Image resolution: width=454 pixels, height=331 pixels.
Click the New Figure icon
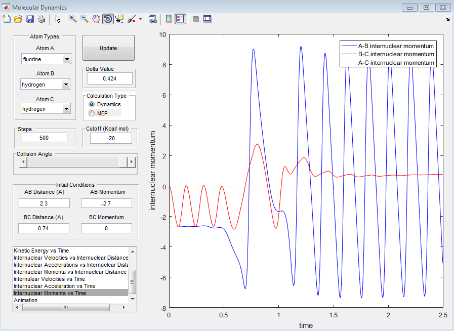tap(7, 19)
